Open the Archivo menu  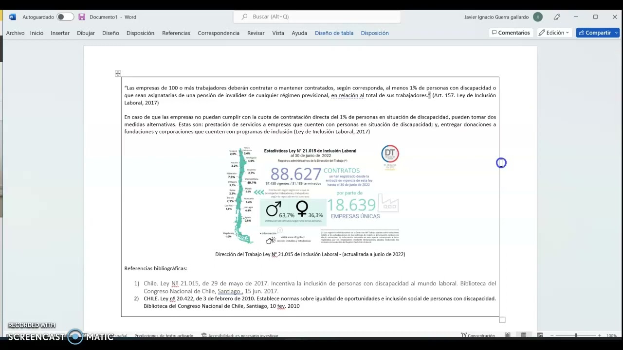tap(15, 33)
